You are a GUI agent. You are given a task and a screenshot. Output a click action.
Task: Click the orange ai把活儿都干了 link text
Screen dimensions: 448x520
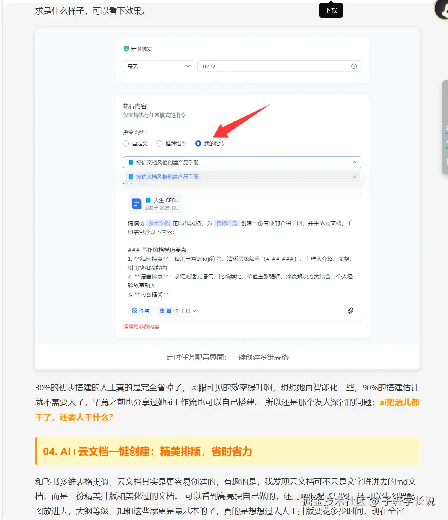coord(400,402)
